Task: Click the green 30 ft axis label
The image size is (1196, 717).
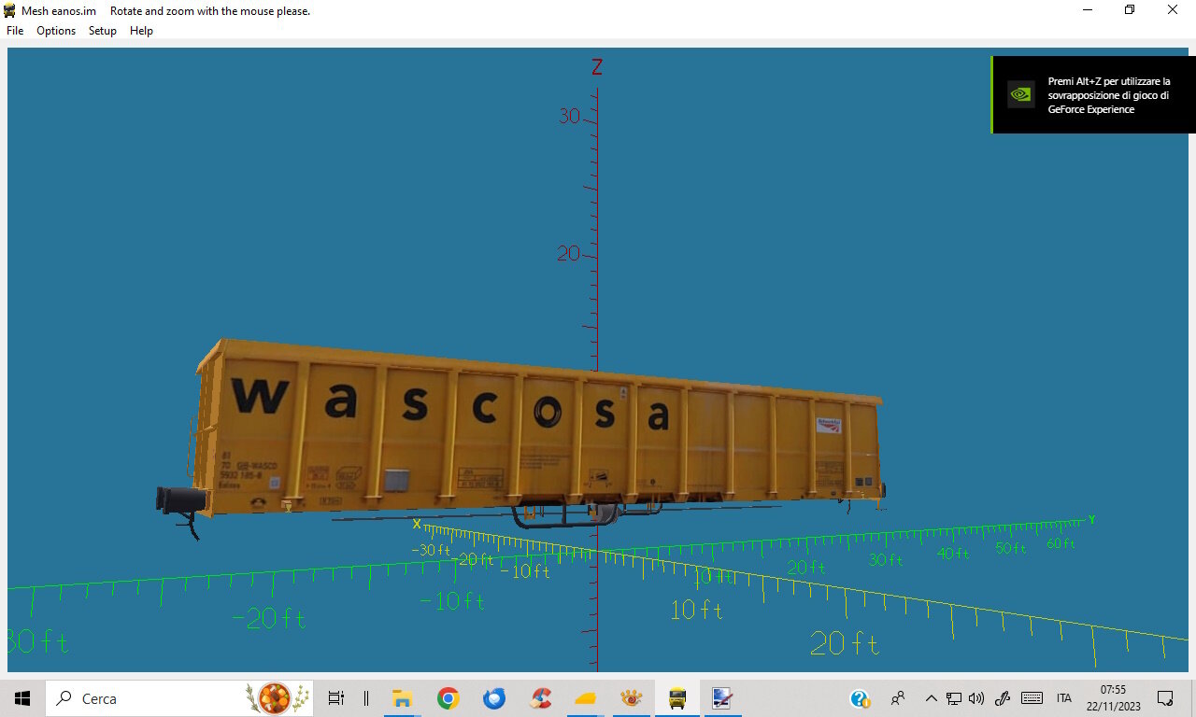Action: tap(885, 560)
